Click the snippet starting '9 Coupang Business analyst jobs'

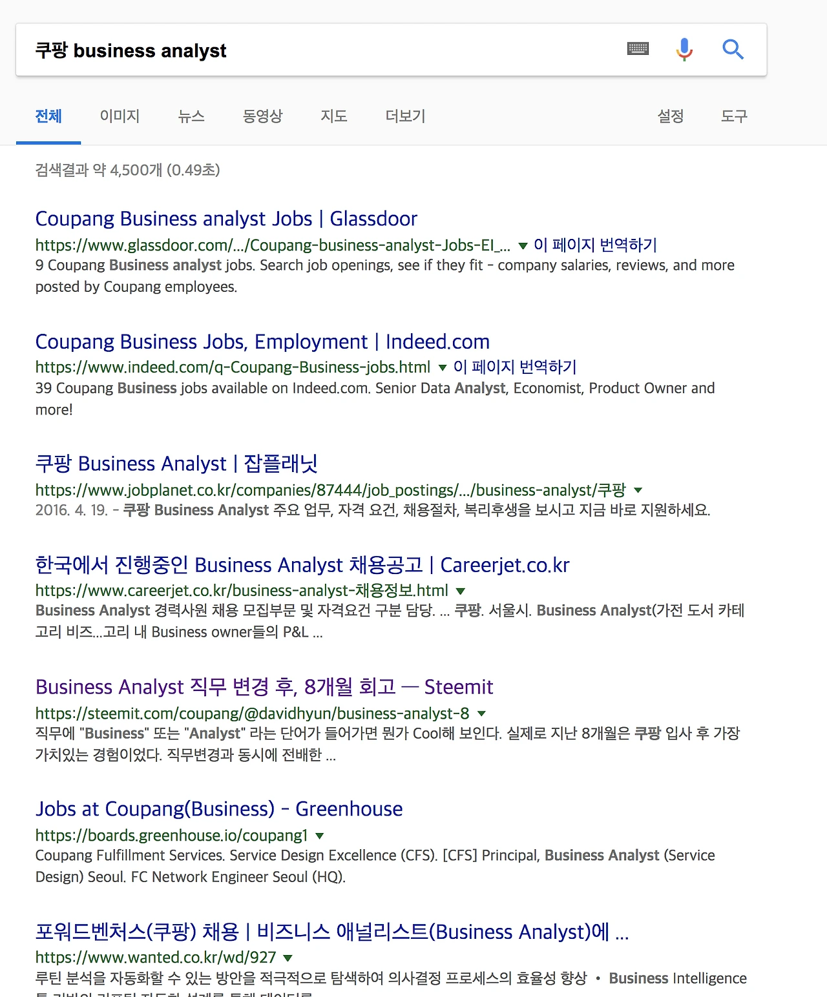385,276
